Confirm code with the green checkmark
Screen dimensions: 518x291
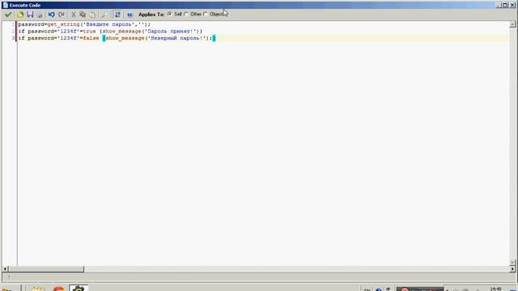(x=8, y=15)
